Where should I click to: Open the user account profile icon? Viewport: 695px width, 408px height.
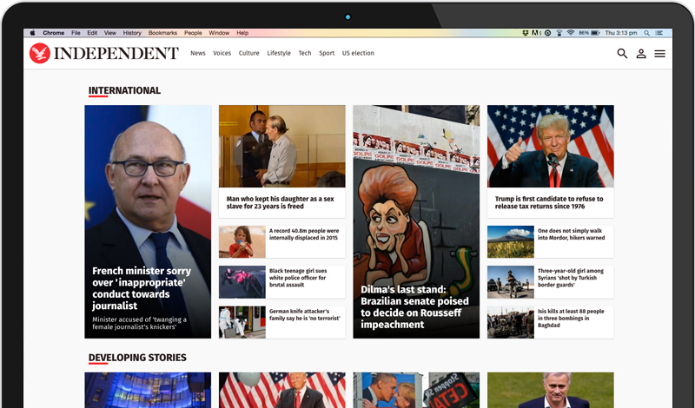[x=641, y=54]
